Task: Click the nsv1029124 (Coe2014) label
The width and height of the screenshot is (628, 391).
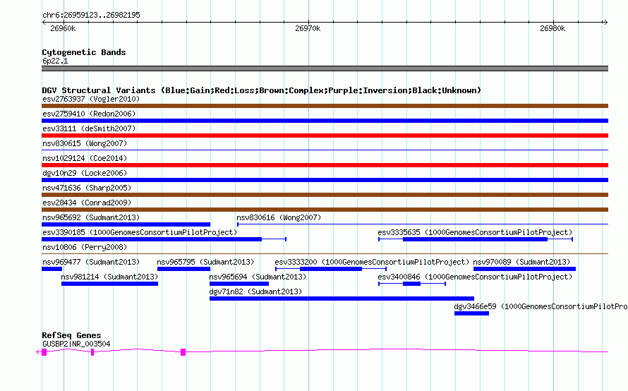Action: (85, 158)
